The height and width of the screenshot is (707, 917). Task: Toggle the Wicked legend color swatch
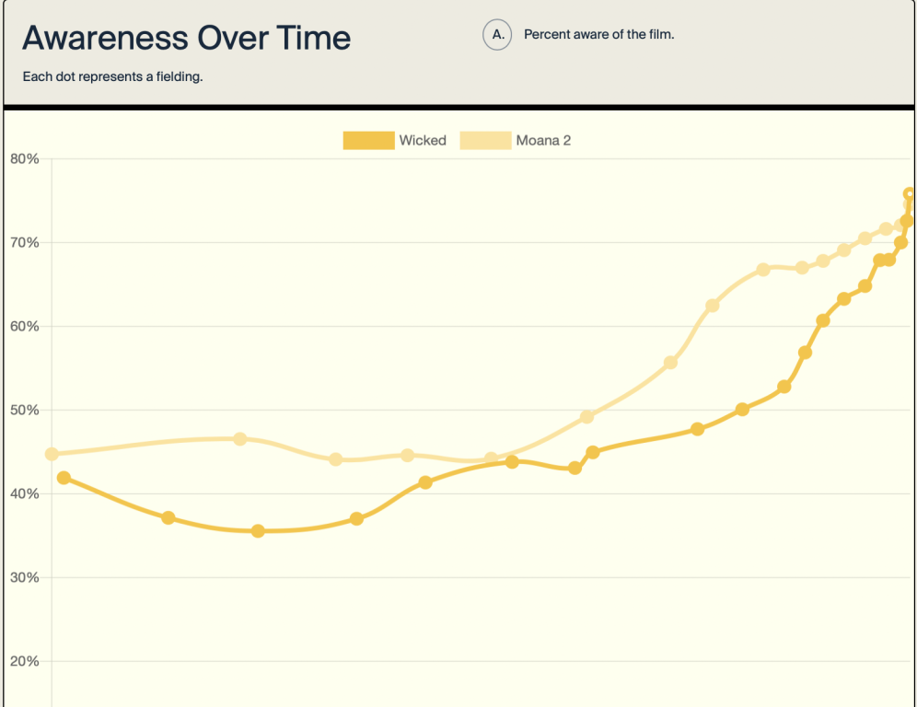pos(368,140)
